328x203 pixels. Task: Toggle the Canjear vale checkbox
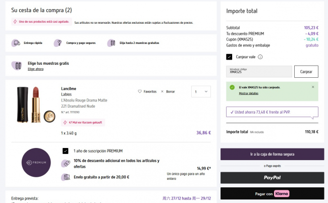(230, 57)
